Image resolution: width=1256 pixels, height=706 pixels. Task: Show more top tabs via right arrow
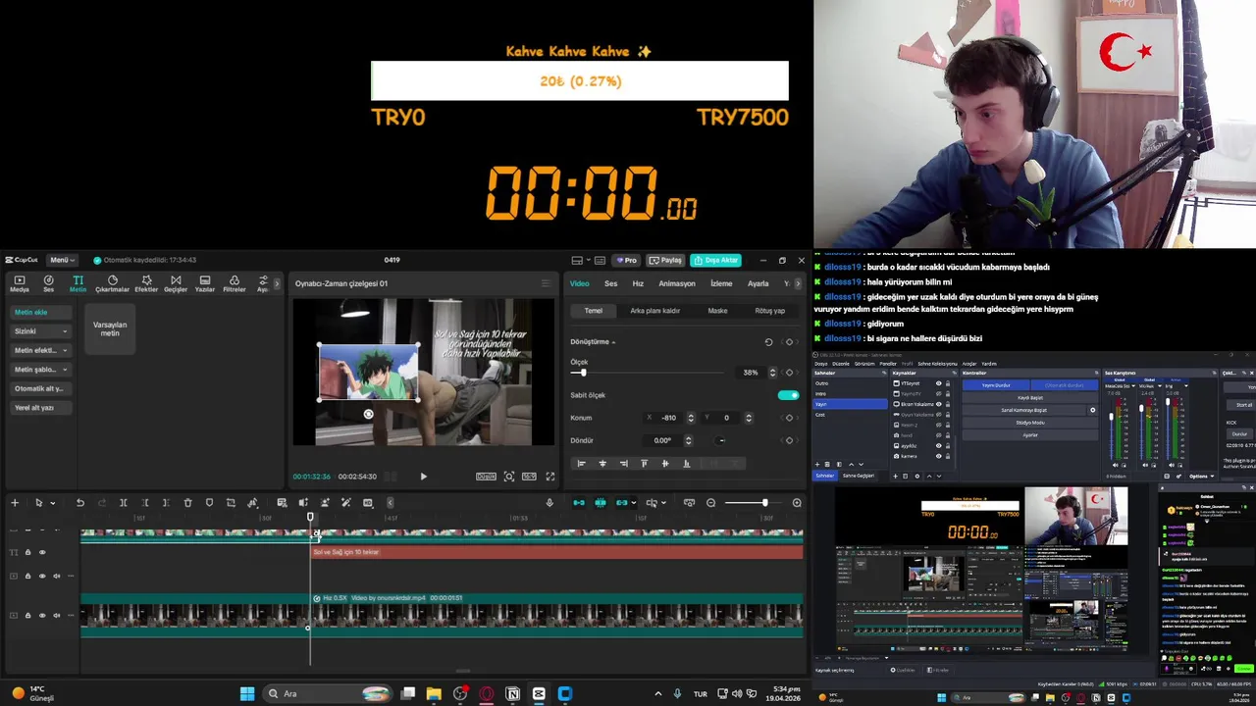(277, 283)
